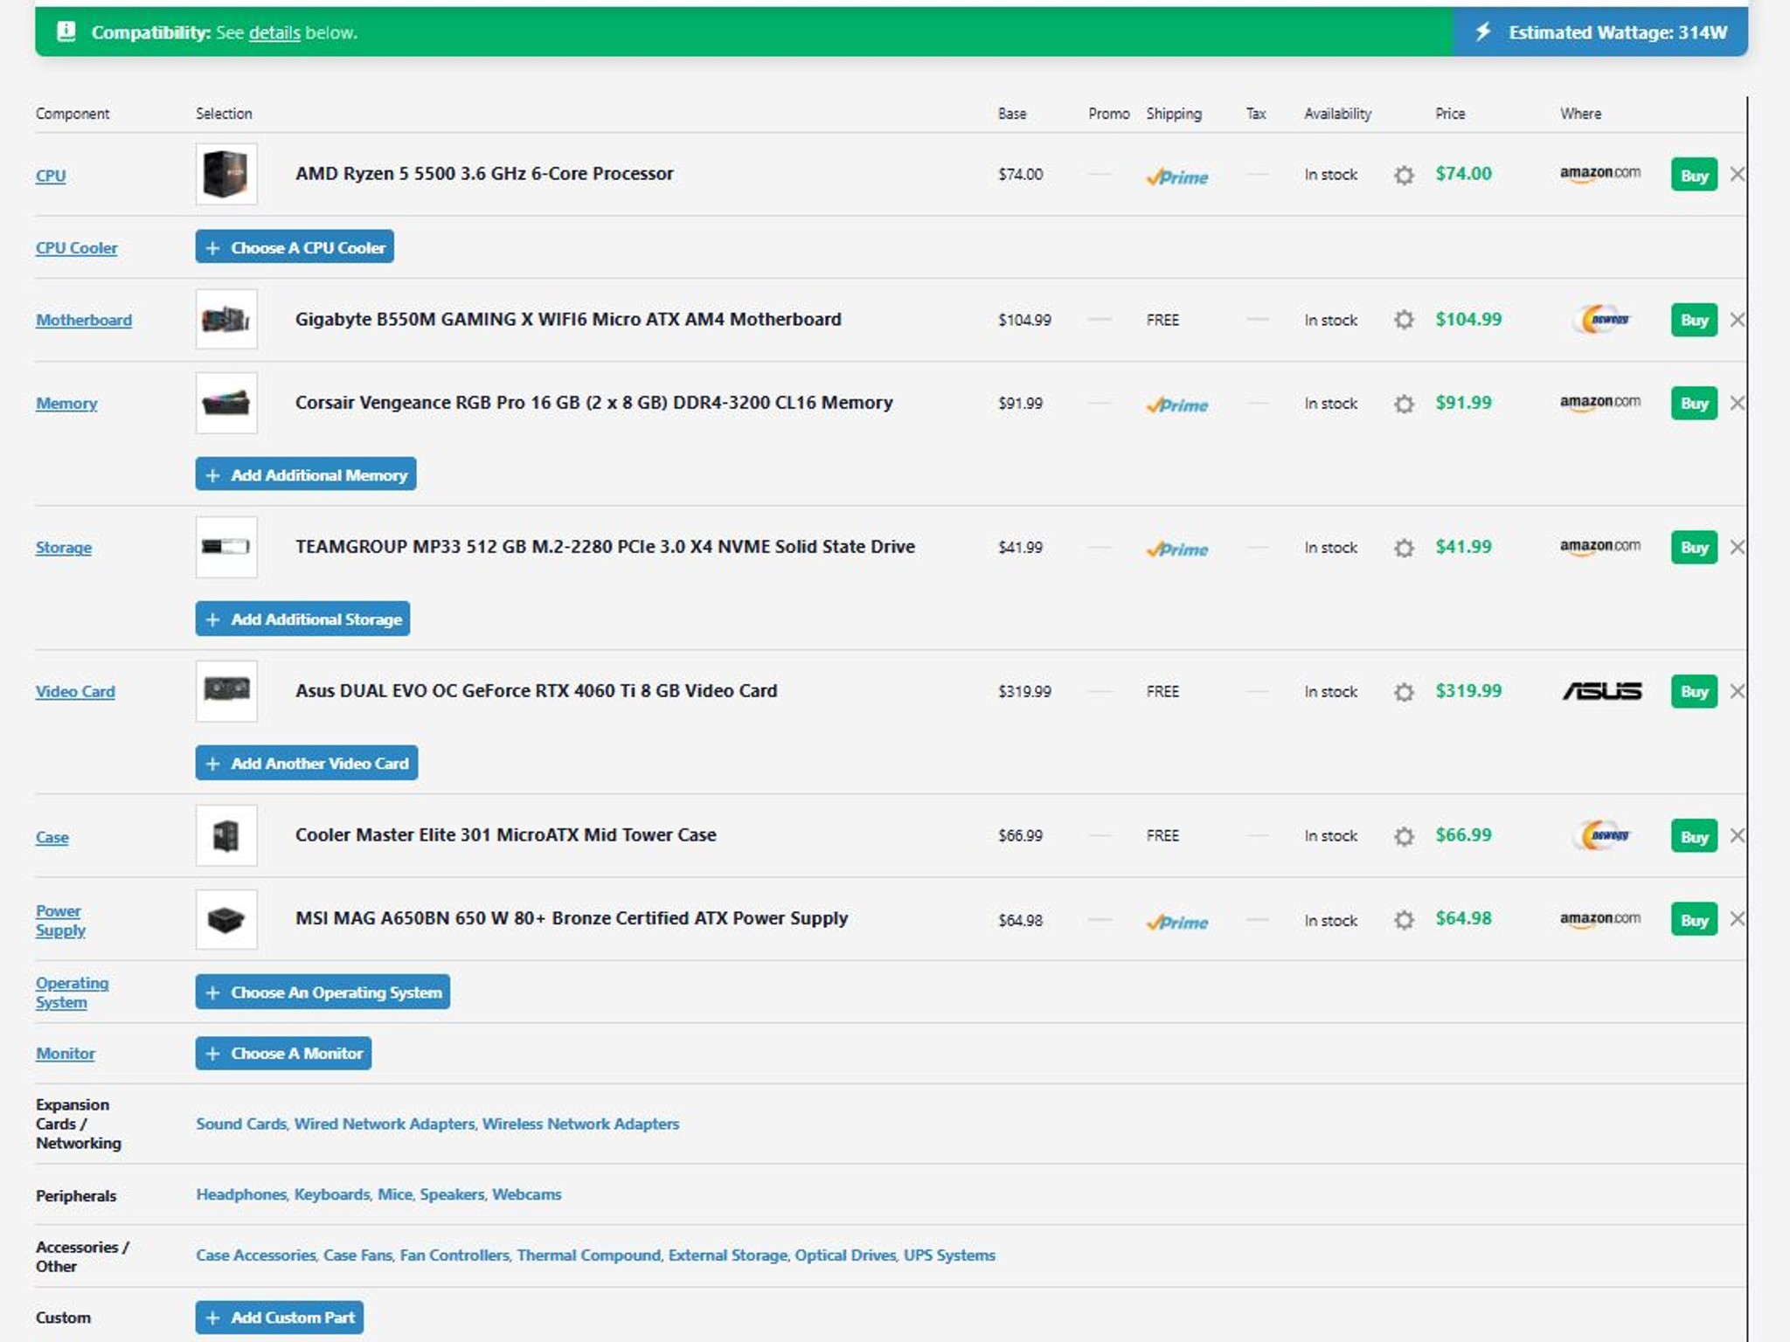This screenshot has width=1790, height=1342.
Task: Remove the Gigabyte B550M motherboard with X
Action: point(1738,319)
